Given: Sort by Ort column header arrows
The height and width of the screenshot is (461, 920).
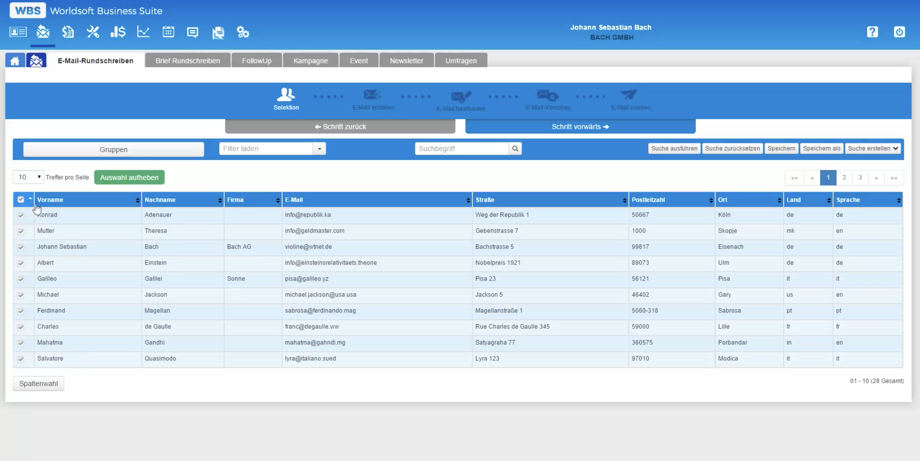Looking at the screenshot, I should coord(779,200).
